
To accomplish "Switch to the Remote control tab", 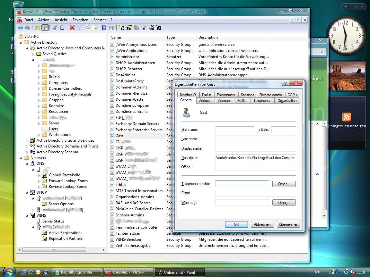I will [x=271, y=95].
